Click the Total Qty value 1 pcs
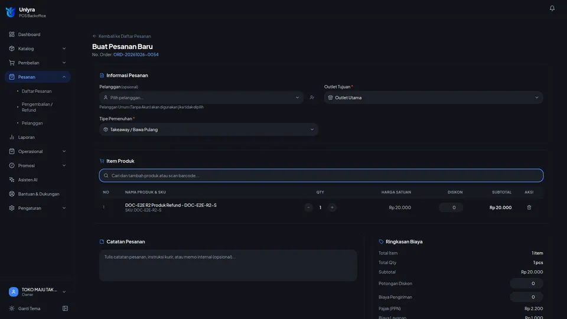567x319 pixels. pos(537,262)
